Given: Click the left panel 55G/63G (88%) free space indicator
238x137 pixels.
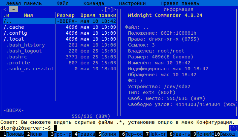Looking at the screenshot, I should [x=91, y=116].
